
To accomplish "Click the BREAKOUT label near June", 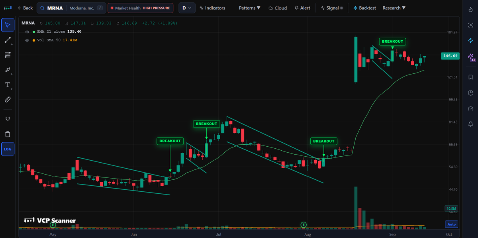I will [x=170, y=141].
